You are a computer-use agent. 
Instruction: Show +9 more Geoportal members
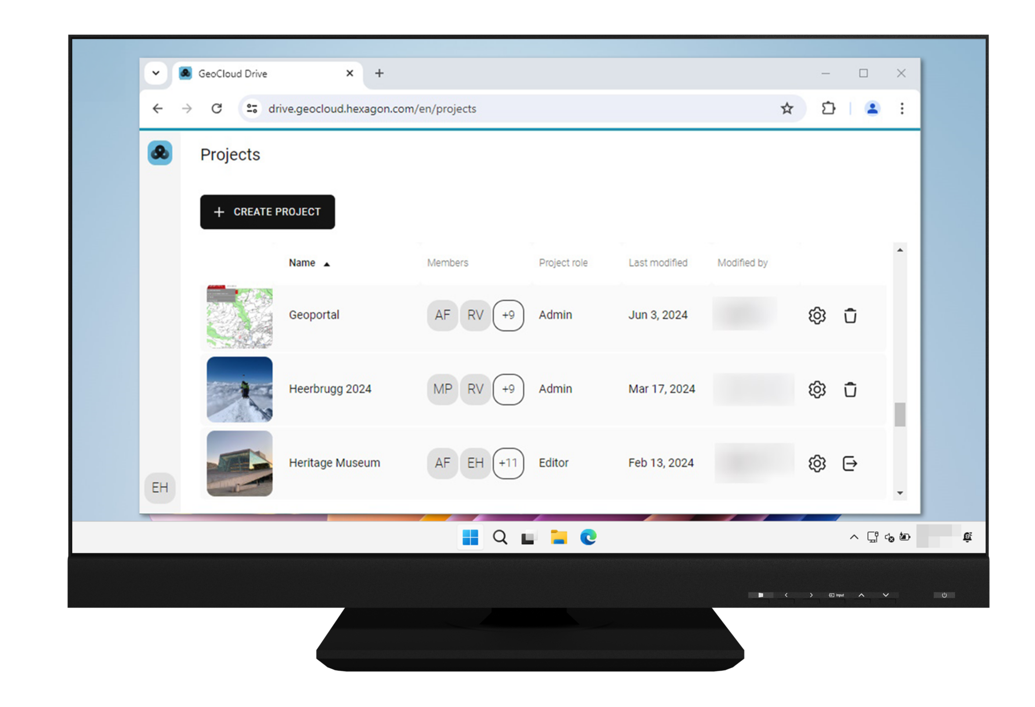coord(508,315)
